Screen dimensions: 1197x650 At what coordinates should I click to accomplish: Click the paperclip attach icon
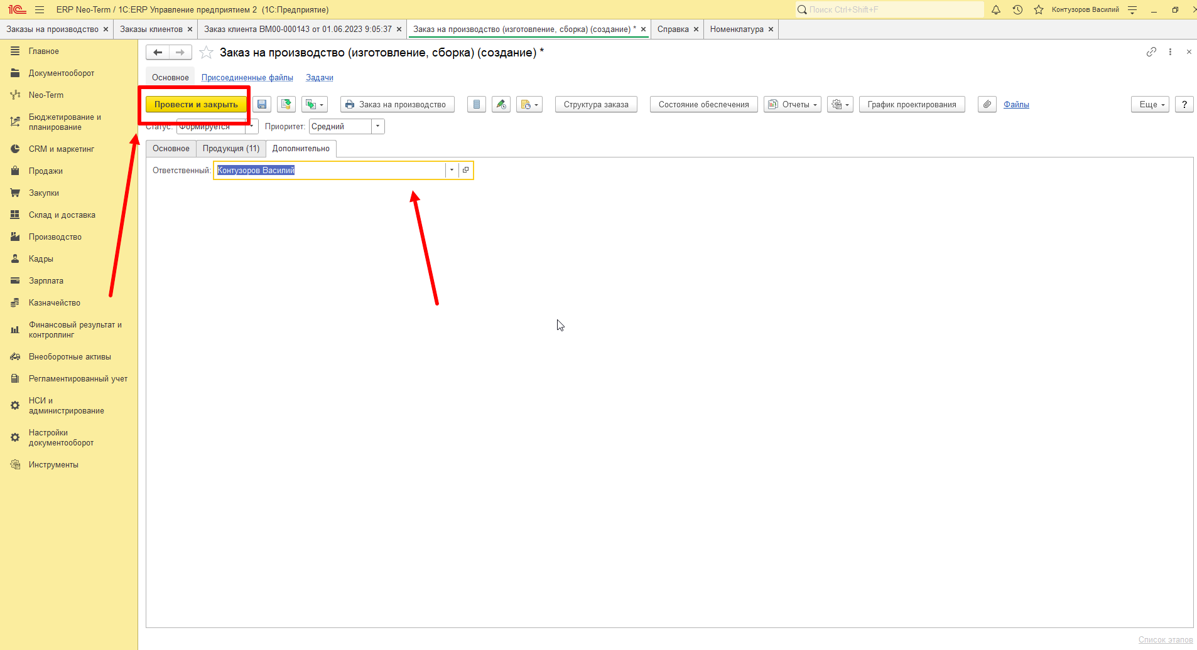[x=987, y=104]
